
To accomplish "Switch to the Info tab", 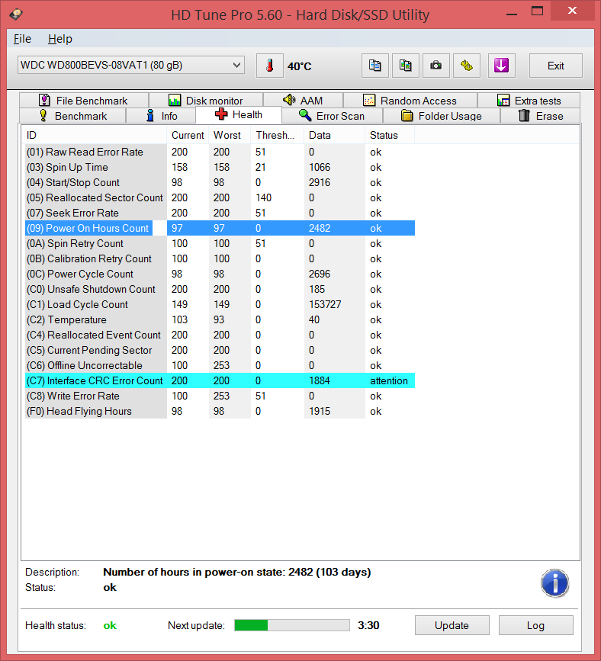I will click(161, 116).
